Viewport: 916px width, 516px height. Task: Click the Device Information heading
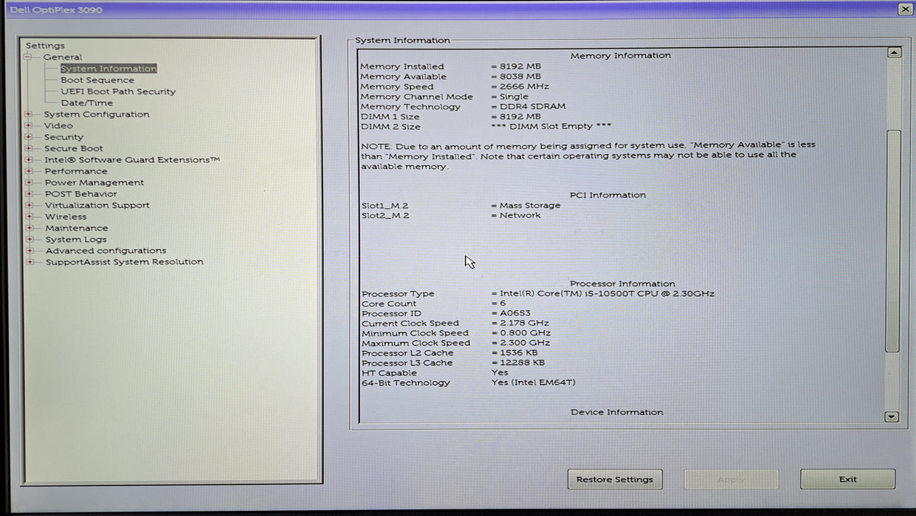(617, 412)
